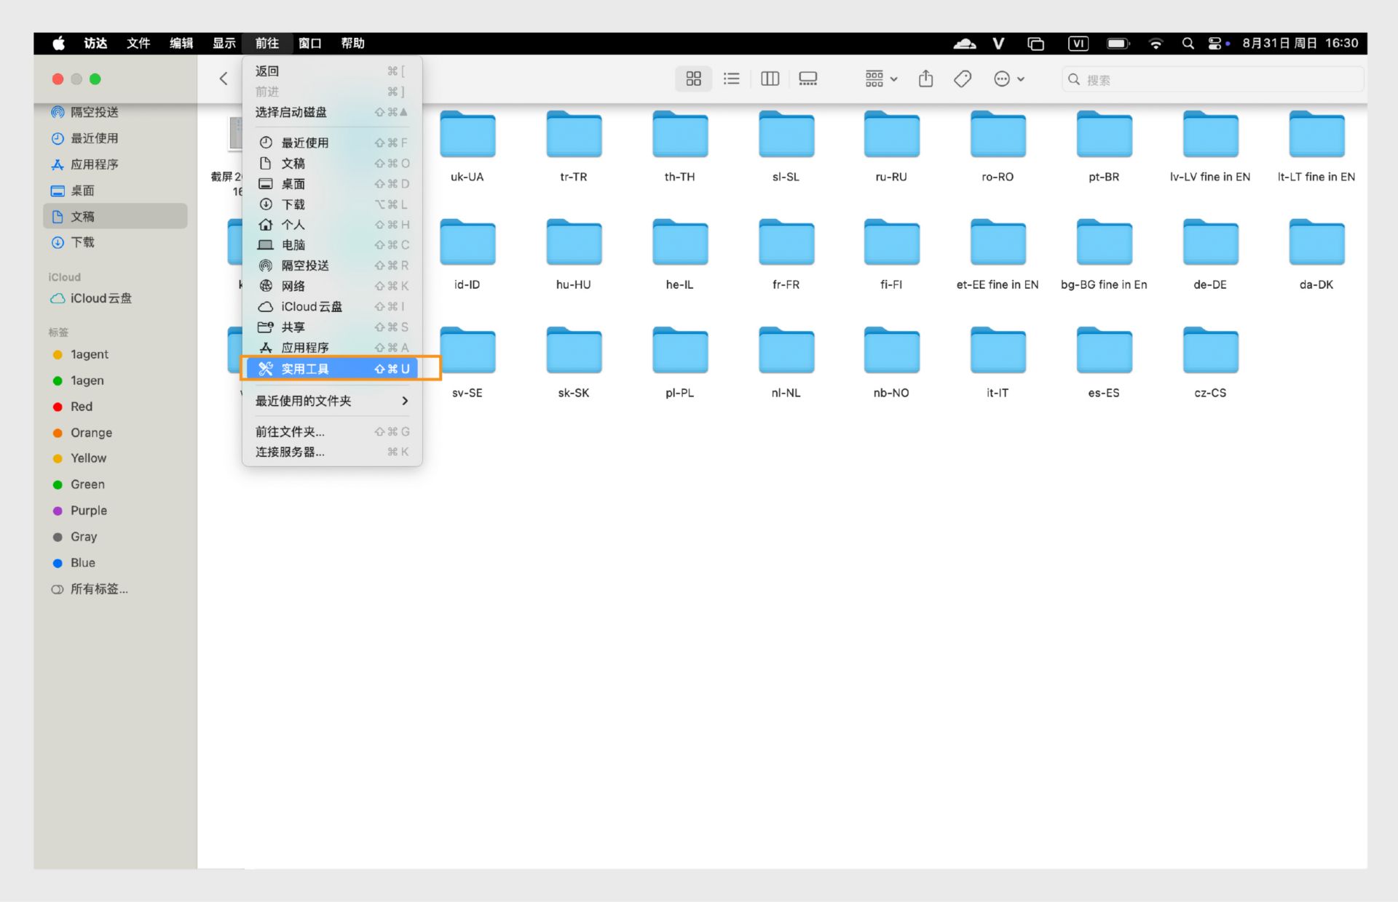Image resolution: width=1398 pixels, height=902 pixels.
Task: Open Spotlight search in menu bar
Action: (x=1188, y=44)
